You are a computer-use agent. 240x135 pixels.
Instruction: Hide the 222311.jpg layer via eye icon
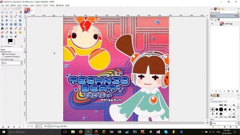[212, 24]
